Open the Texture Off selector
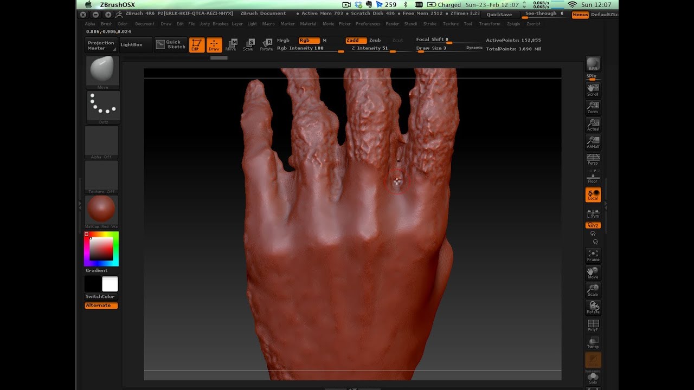 tap(101, 177)
